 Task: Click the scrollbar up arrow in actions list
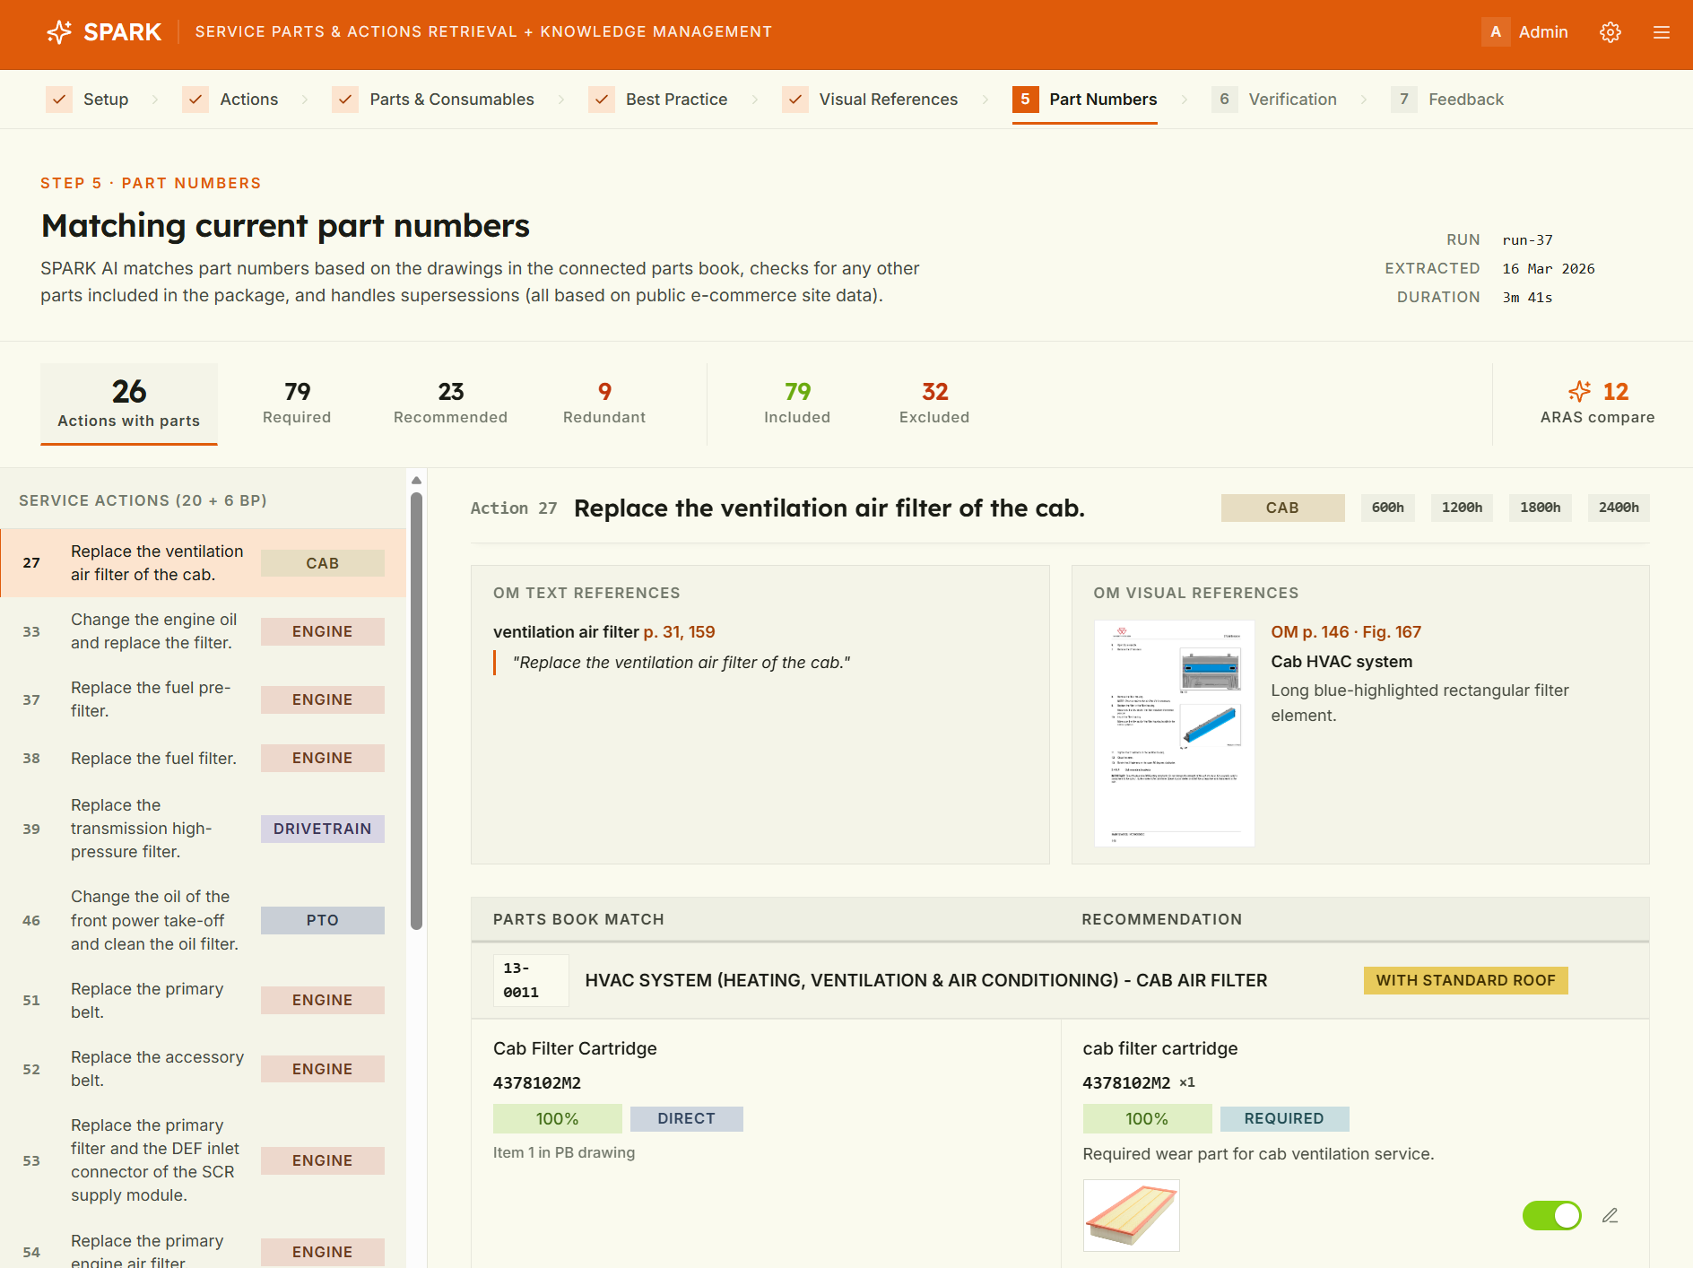point(416,481)
